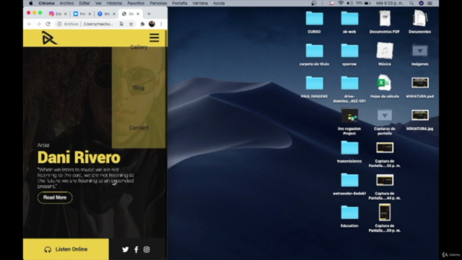
Task: Close the active fourth Chrome tab
Action: click(x=138, y=14)
